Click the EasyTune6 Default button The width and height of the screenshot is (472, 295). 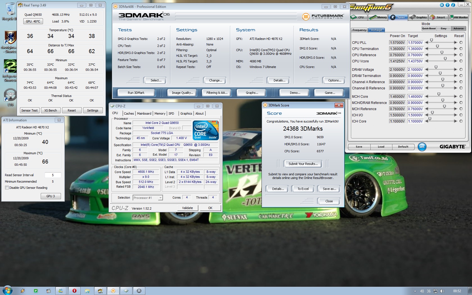pyautogui.click(x=403, y=147)
